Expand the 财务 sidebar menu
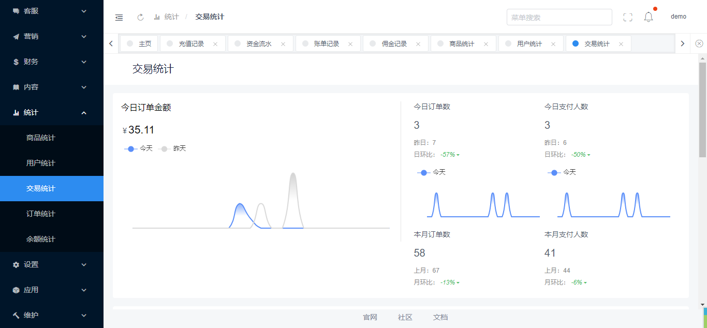Image resolution: width=707 pixels, height=328 pixels. click(x=52, y=62)
